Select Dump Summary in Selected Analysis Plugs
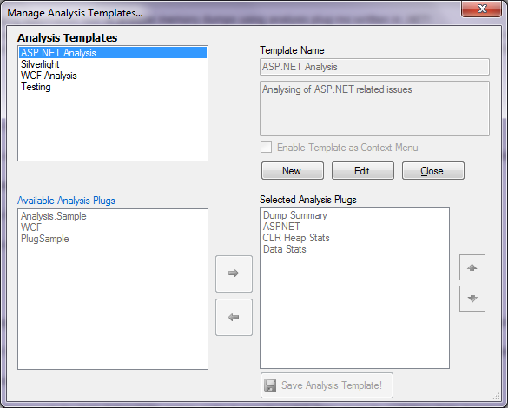 pos(295,215)
